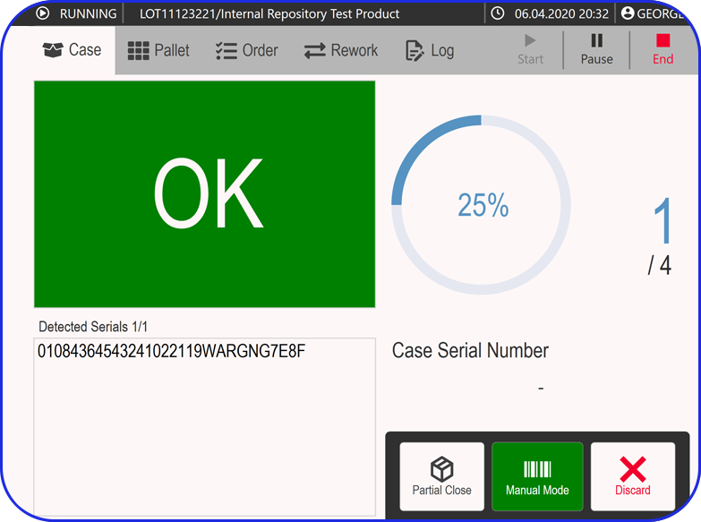This screenshot has width=701, height=522.
Task: Click the case count 1 of 4
Action: coord(661,235)
